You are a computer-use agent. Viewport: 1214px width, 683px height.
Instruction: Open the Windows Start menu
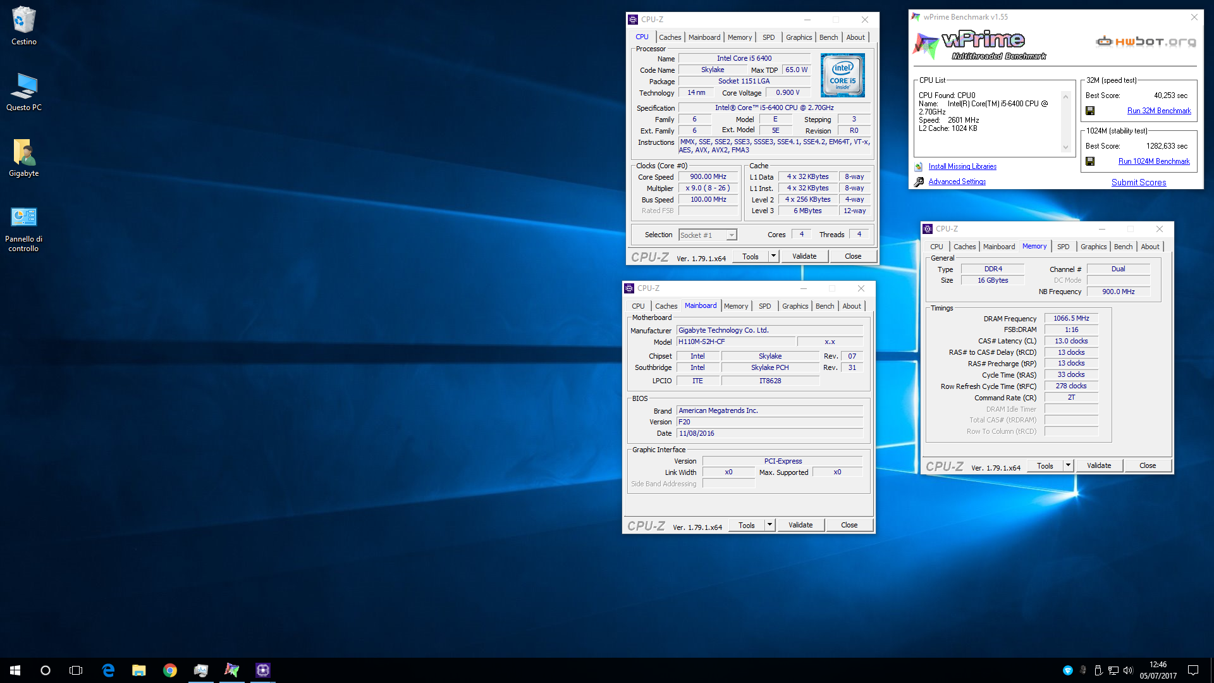15,670
